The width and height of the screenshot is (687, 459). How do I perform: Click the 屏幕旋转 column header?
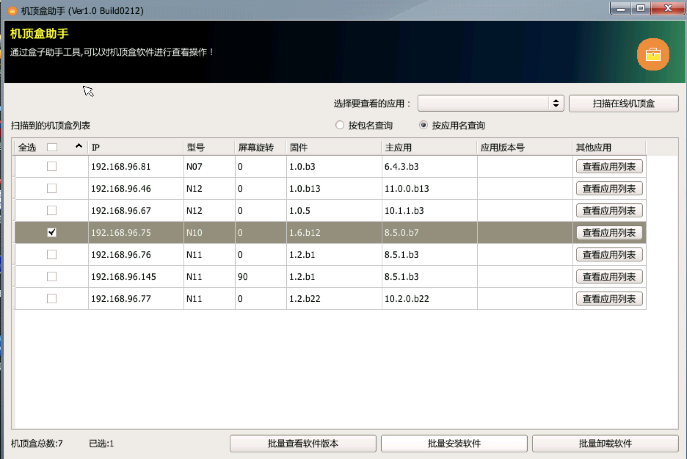(x=261, y=147)
